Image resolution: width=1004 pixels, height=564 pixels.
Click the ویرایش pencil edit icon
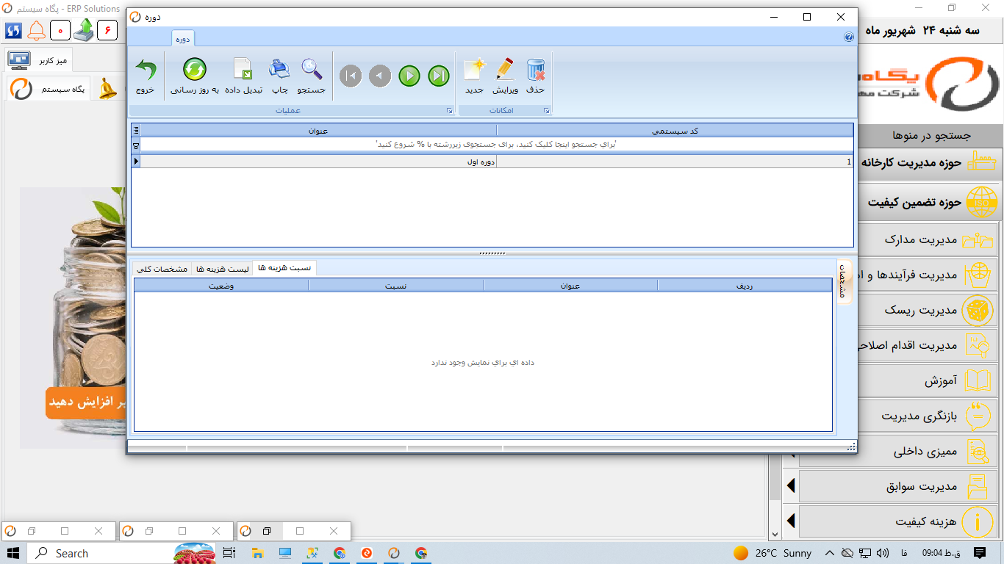pyautogui.click(x=505, y=70)
